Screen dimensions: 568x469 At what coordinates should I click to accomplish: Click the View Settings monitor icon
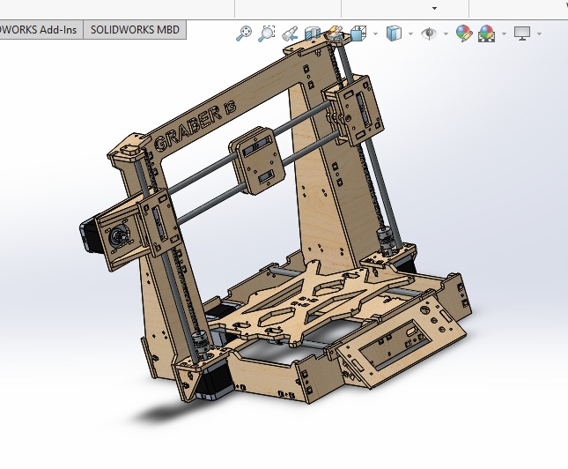coord(522,33)
